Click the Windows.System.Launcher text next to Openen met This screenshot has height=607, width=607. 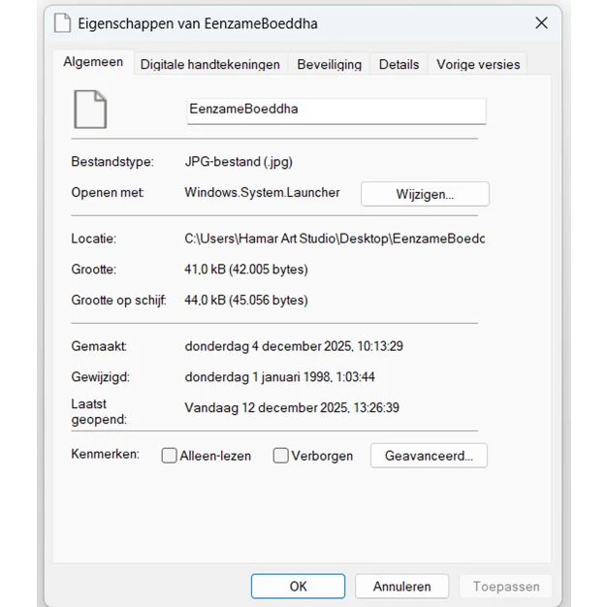tap(262, 193)
